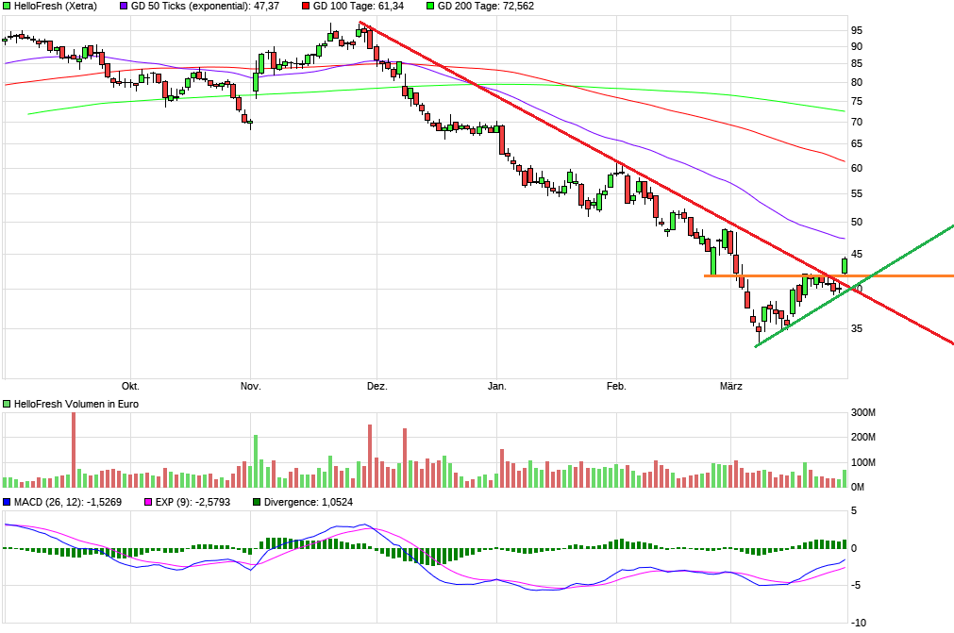Screen dimensions: 954x633
Task: Click the 'Dez.' month axis label
Action: tap(377, 386)
